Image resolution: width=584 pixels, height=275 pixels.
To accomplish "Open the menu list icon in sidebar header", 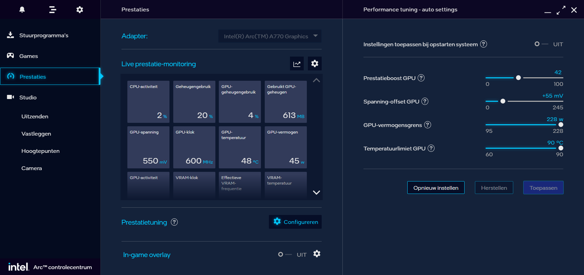I will [52, 9].
